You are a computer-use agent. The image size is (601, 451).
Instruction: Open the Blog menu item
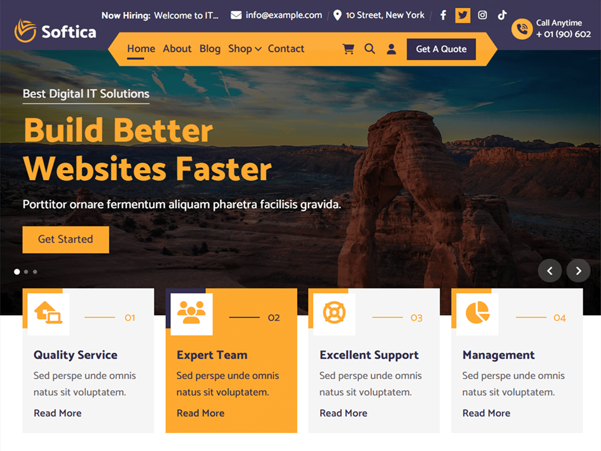pos(210,49)
